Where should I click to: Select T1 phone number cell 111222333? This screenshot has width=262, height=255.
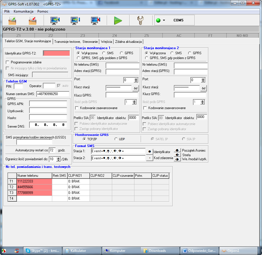click(x=35, y=181)
